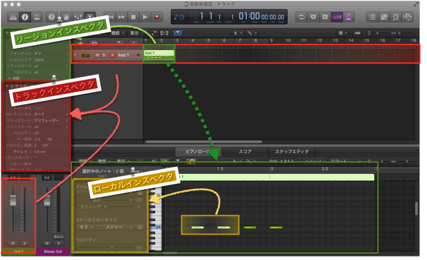Screen dimensions: 427x260
Task: Change the LCD display mode note-clock icon
Action: pos(179,17)
